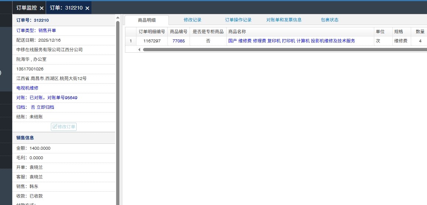427x205 pixels.
Task: Open the 订单操作记录 tab
Action: 238,20
